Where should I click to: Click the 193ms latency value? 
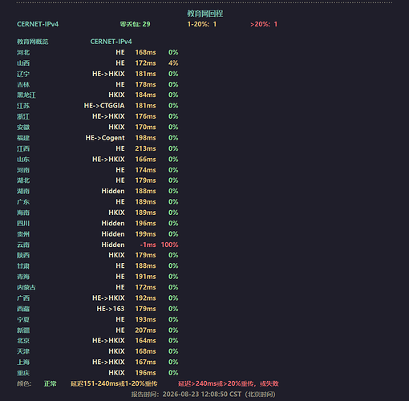(145, 319)
